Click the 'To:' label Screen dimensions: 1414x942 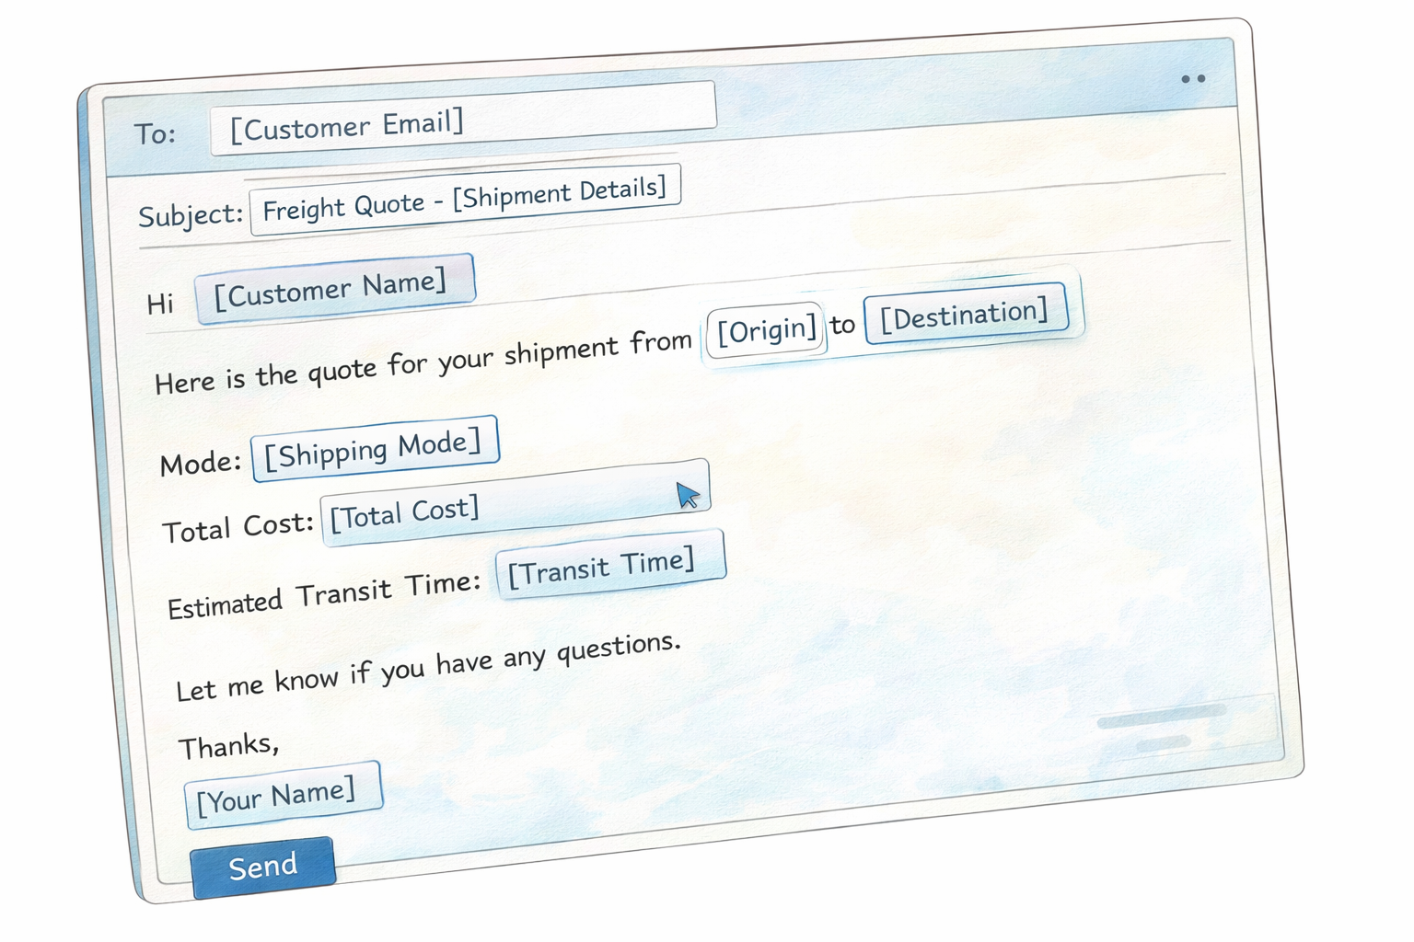pos(155,134)
